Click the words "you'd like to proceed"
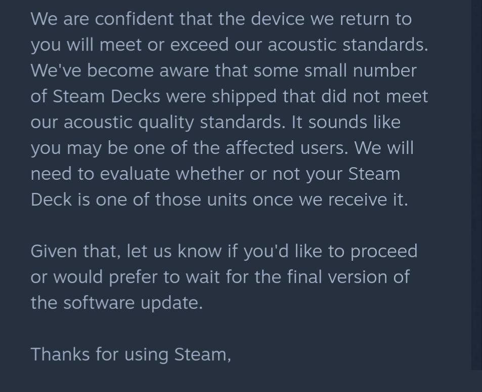 click(x=330, y=251)
